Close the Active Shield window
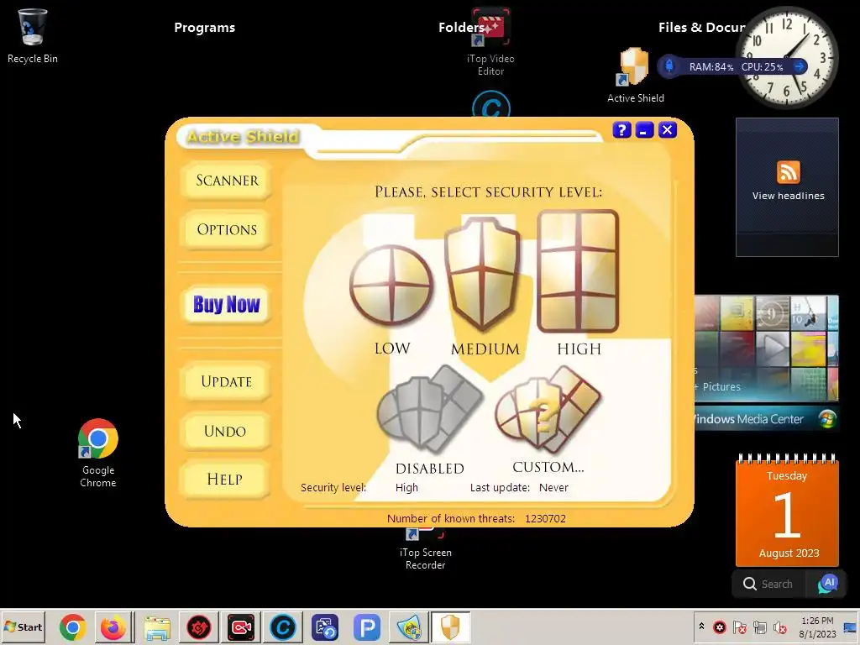The height and width of the screenshot is (645, 860). (667, 130)
